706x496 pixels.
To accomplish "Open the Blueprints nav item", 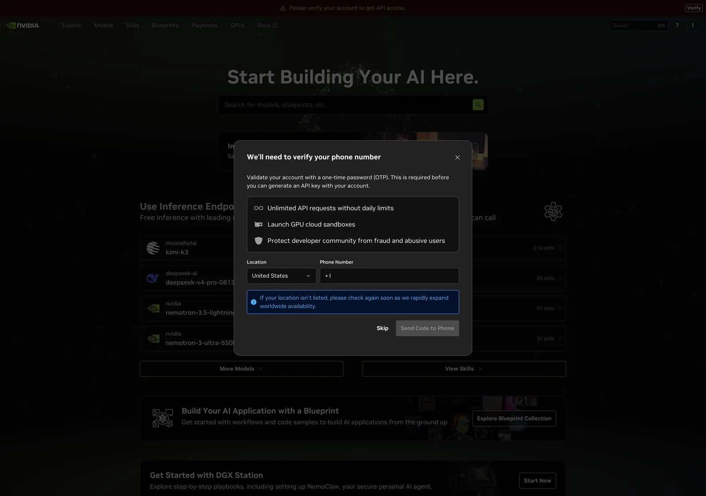I will pyautogui.click(x=165, y=26).
